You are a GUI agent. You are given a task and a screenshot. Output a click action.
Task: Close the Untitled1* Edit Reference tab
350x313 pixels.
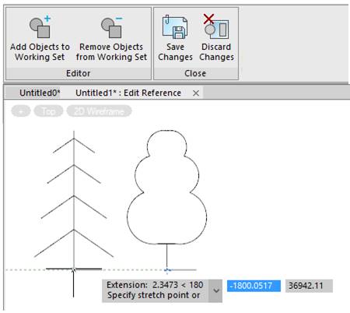(x=196, y=93)
